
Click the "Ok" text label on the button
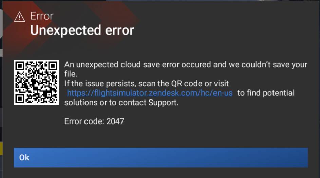pos(24,157)
